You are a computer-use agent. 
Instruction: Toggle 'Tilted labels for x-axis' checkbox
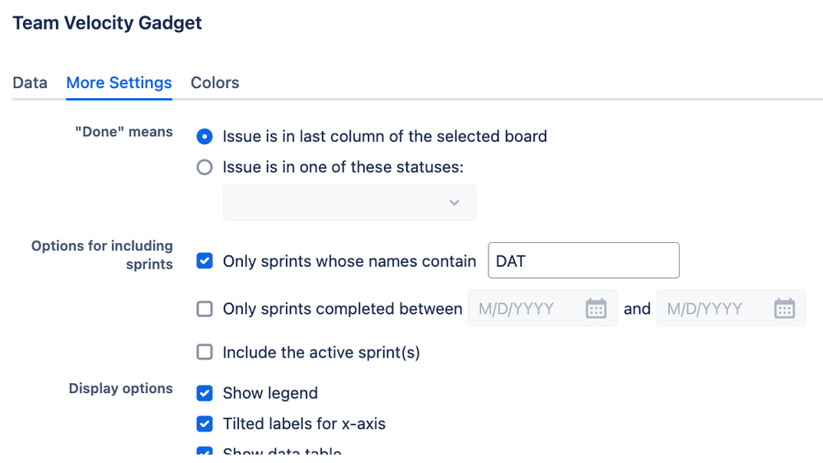(204, 423)
